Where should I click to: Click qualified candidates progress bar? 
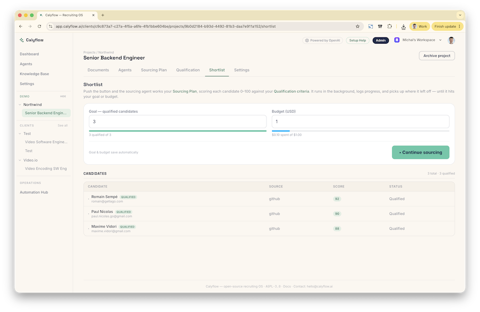pyautogui.click(x=178, y=131)
